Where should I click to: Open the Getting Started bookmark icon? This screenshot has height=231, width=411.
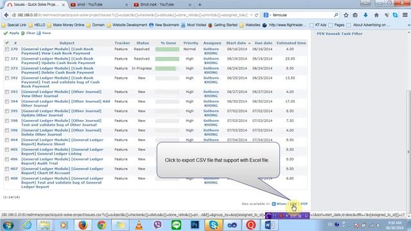coord(210,25)
